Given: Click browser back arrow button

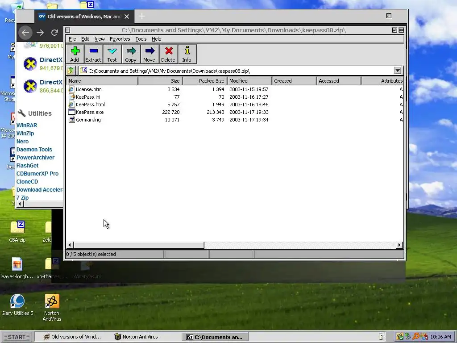Looking at the screenshot, I should (x=25, y=32).
